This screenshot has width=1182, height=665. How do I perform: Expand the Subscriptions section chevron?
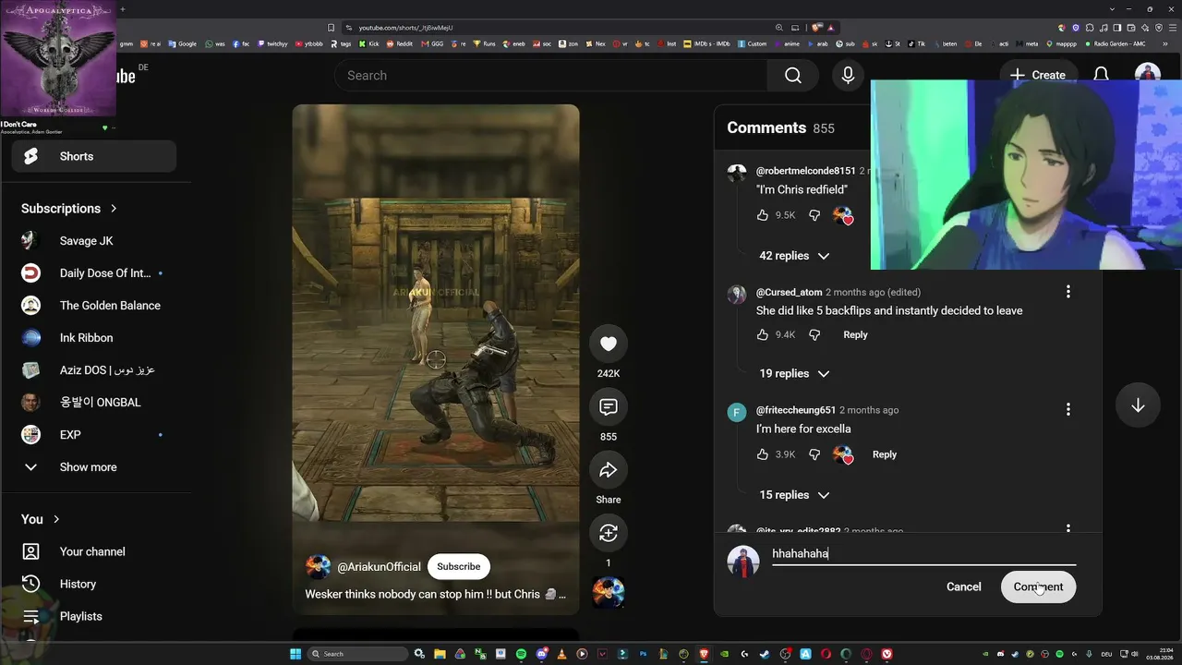pos(114,209)
